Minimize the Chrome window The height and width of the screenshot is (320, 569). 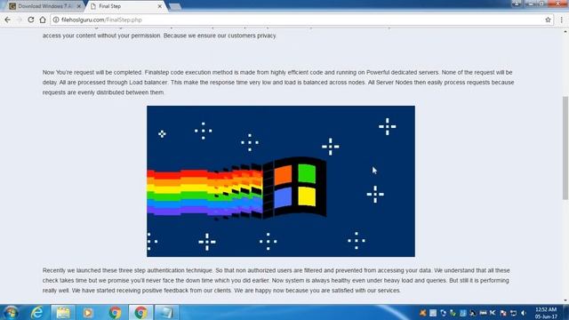530,4
